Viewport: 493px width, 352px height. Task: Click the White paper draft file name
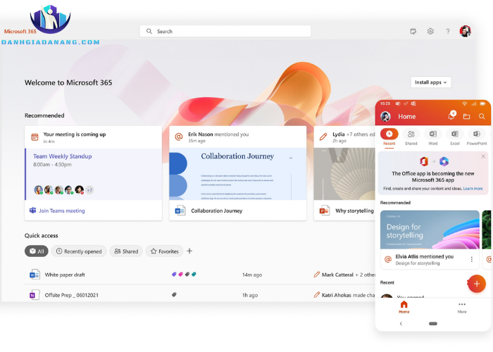[x=65, y=275]
